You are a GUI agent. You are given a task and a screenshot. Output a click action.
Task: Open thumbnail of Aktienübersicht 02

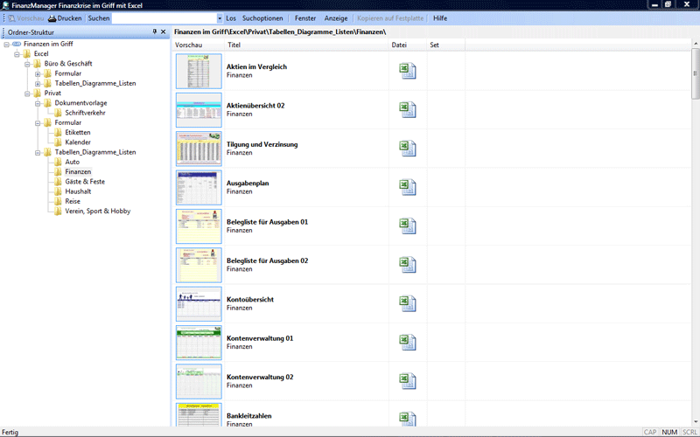[x=199, y=110]
